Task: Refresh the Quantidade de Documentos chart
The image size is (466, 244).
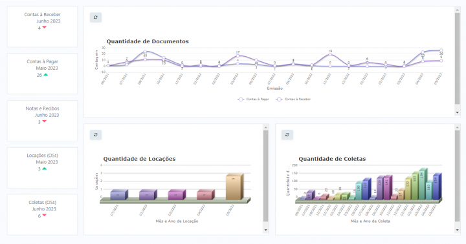Action: [x=96, y=17]
